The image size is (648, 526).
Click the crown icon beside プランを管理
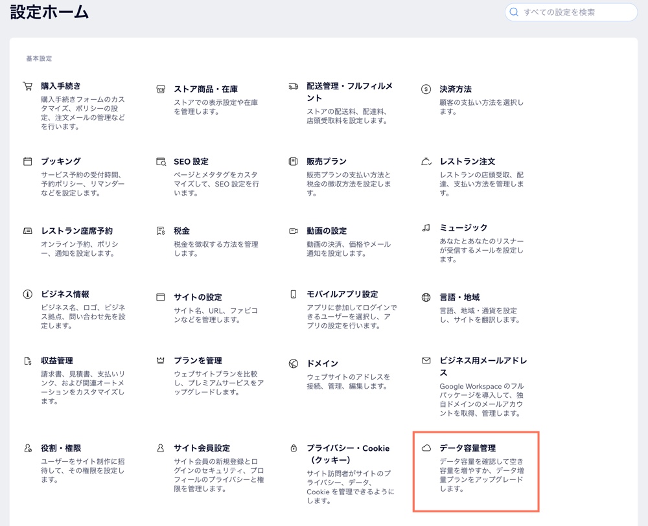161,361
